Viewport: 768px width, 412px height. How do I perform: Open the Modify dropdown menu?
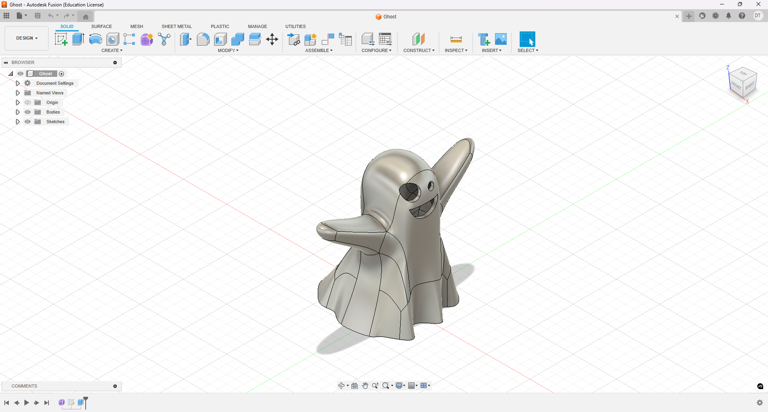(x=228, y=50)
